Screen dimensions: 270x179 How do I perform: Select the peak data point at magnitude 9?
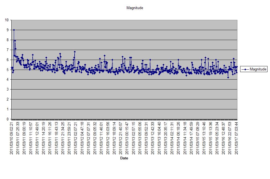pos(14,30)
